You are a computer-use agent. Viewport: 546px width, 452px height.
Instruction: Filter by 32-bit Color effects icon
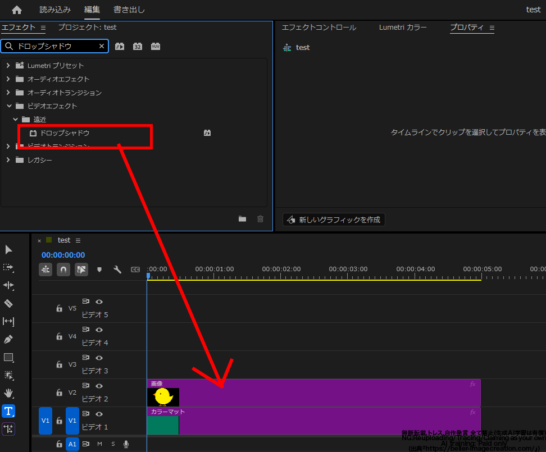138,46
